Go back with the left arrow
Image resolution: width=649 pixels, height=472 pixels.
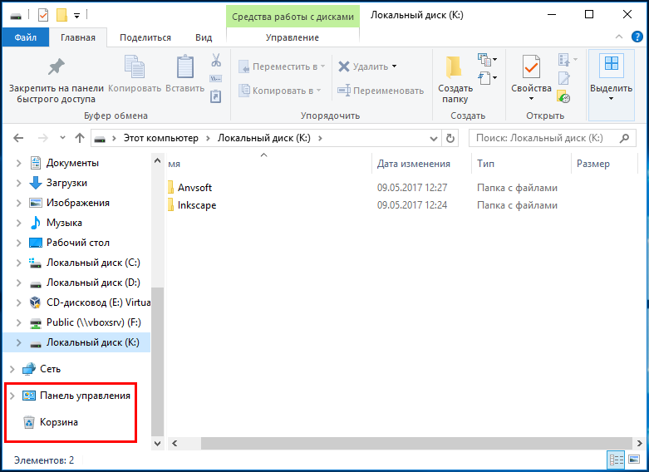[18, 138]
